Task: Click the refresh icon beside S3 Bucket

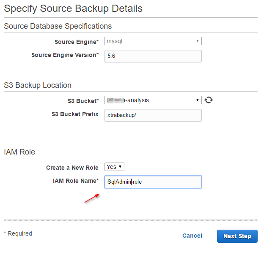Action: pos(208,100)
